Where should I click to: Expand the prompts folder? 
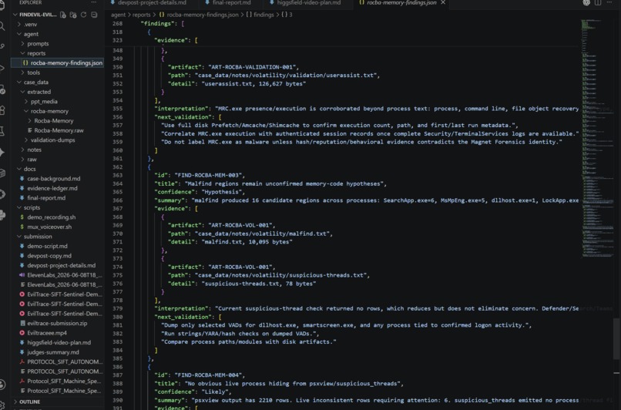point(58,44)
